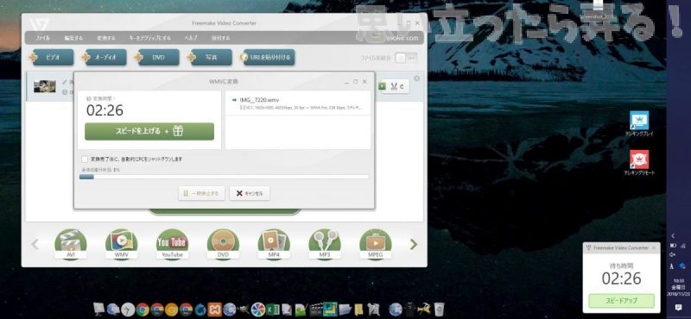Click the conversion progress bar
The height and width of the screenshot is (319, 691).
pos(225,177)
